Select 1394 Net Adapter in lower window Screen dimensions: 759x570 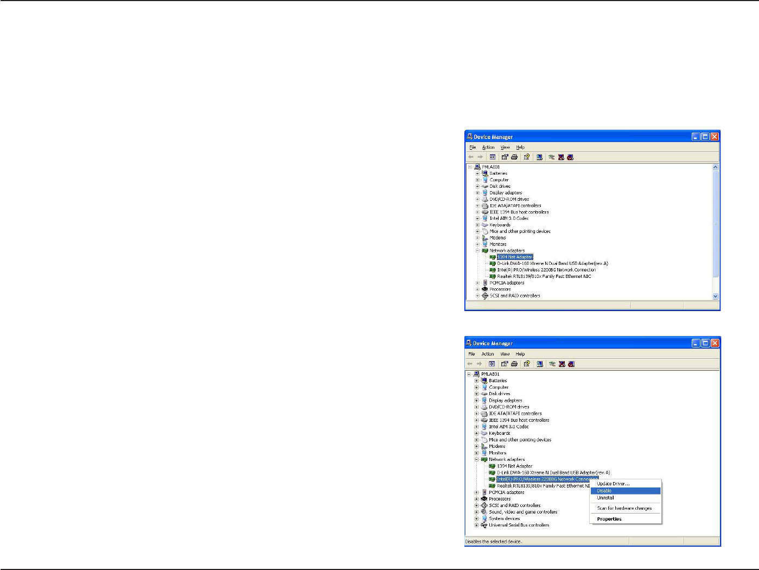coord(514,466)
